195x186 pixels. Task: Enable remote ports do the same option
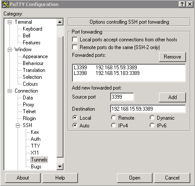[x=75, y=47]
